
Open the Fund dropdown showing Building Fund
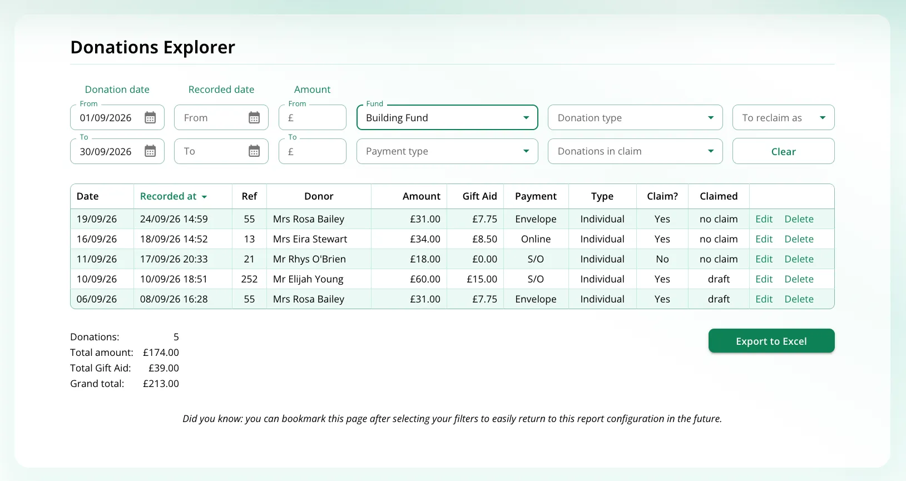[x=447, y=117]
